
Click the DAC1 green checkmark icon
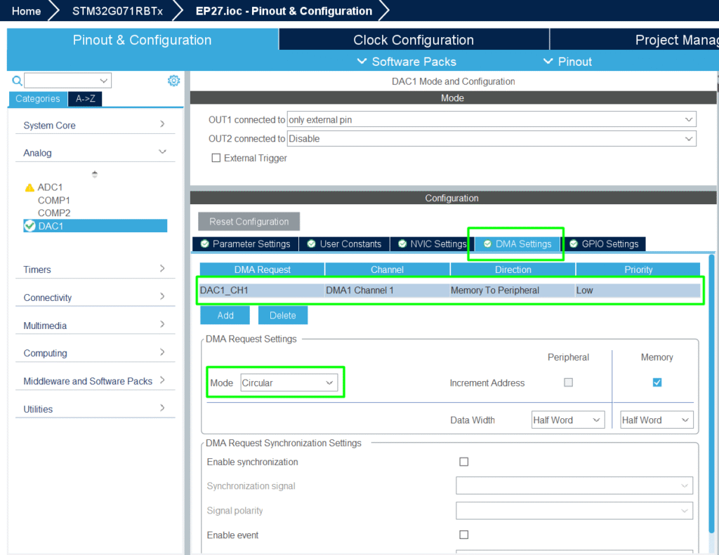29,226
